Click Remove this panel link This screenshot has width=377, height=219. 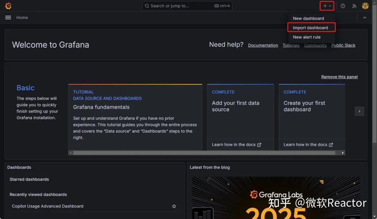coord(339,77)
